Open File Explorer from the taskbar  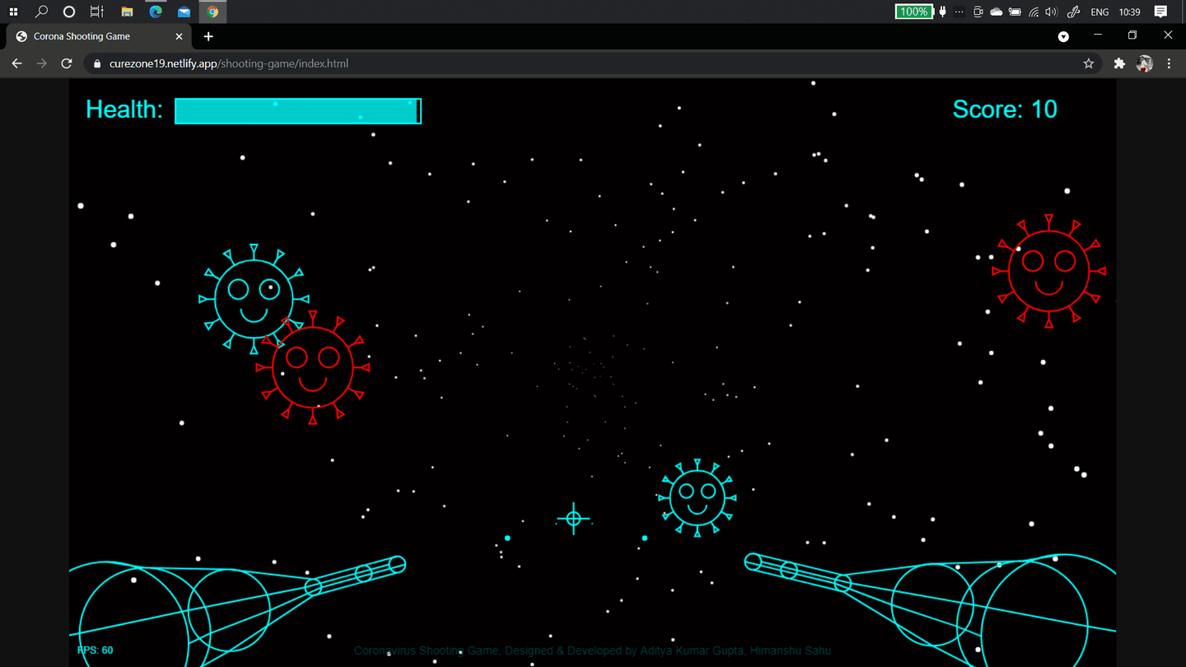point(127,12)
